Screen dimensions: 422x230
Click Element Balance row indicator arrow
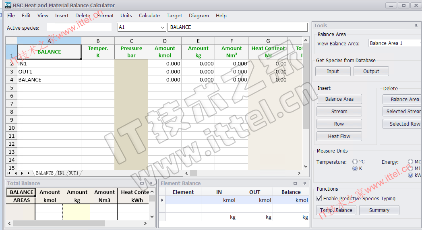coord(162,200)
